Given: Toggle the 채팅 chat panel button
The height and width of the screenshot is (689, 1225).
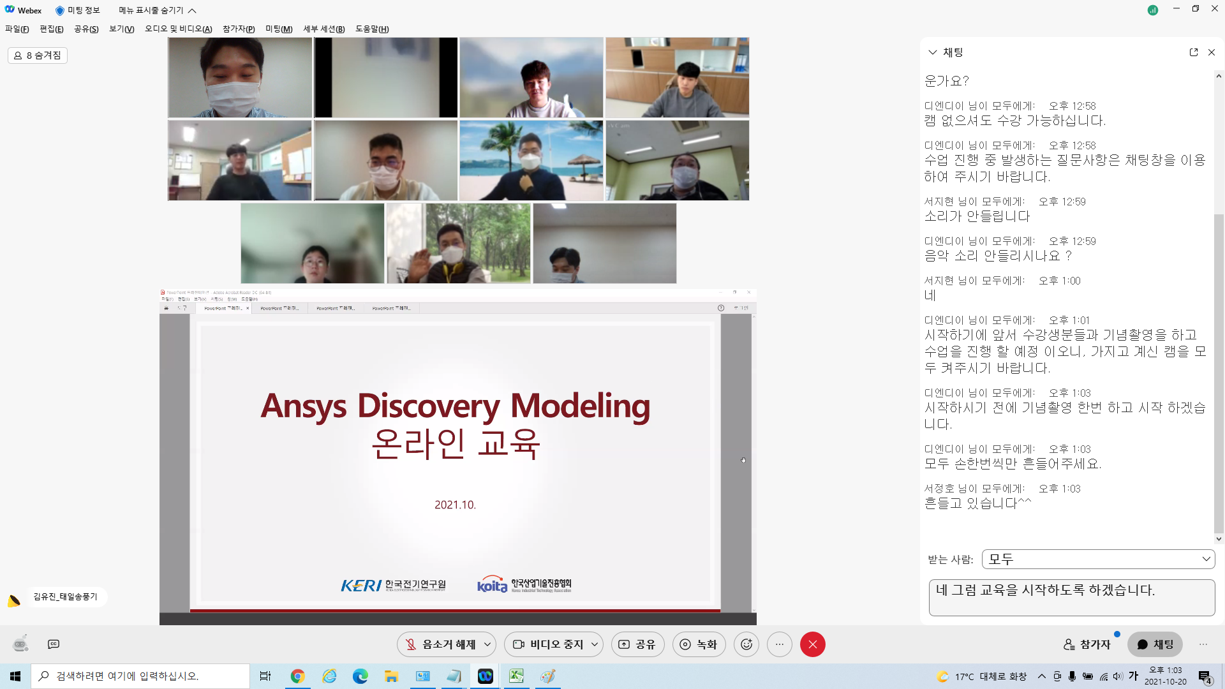Looking at the screenshot, I should coord(1155,644).
